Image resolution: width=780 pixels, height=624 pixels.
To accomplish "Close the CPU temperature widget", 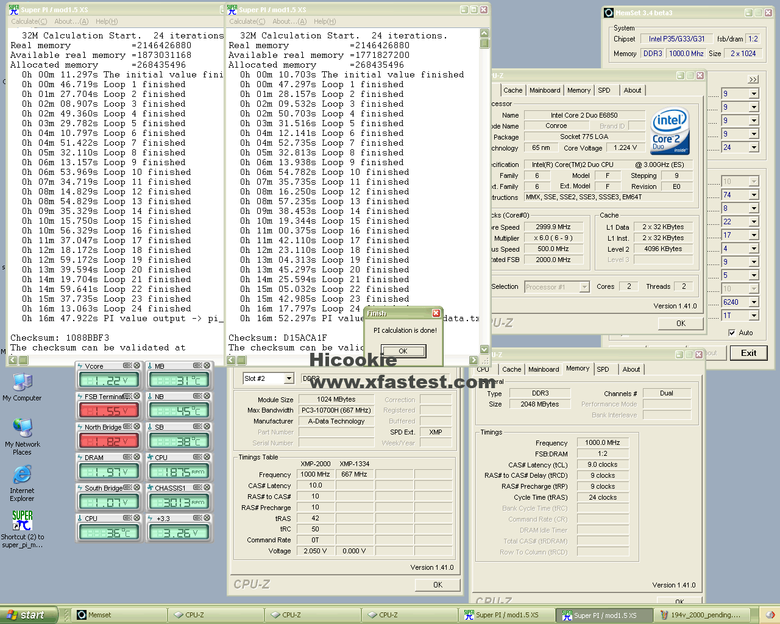I will pos(136,518).
